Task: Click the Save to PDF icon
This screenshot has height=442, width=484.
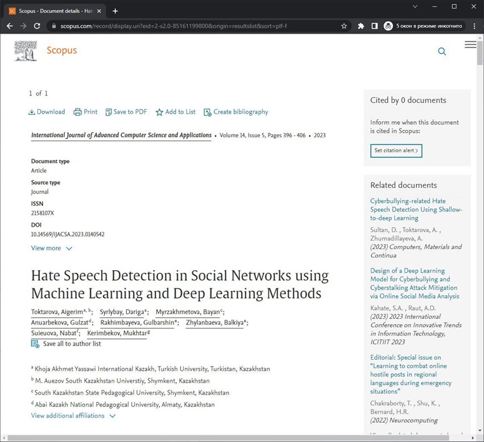Action: point(108,112)
